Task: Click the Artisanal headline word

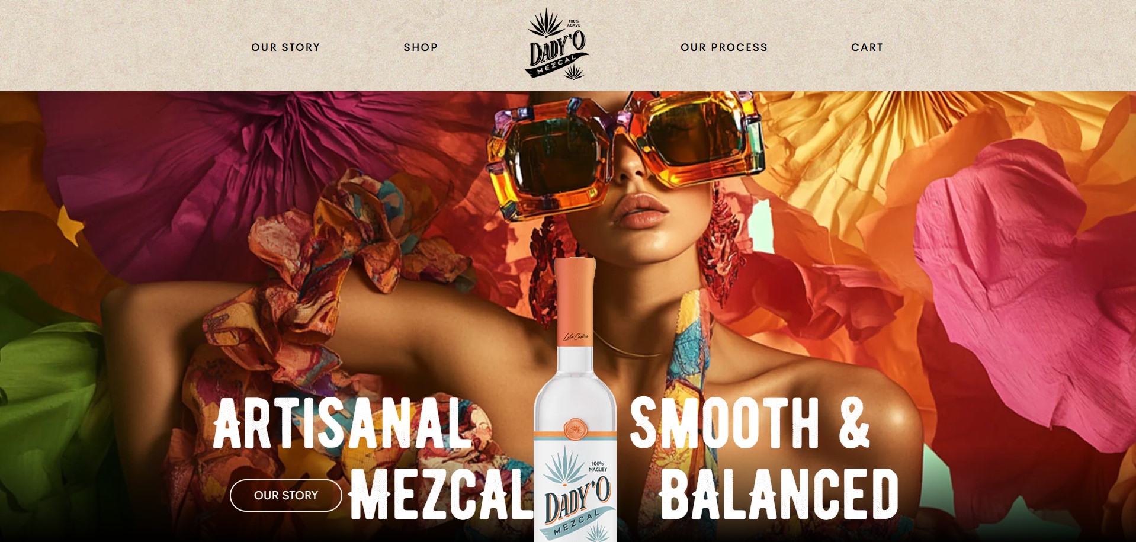Action: tap(342, 422)
